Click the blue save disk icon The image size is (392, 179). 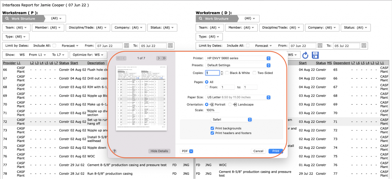click(x=315, y=55)
